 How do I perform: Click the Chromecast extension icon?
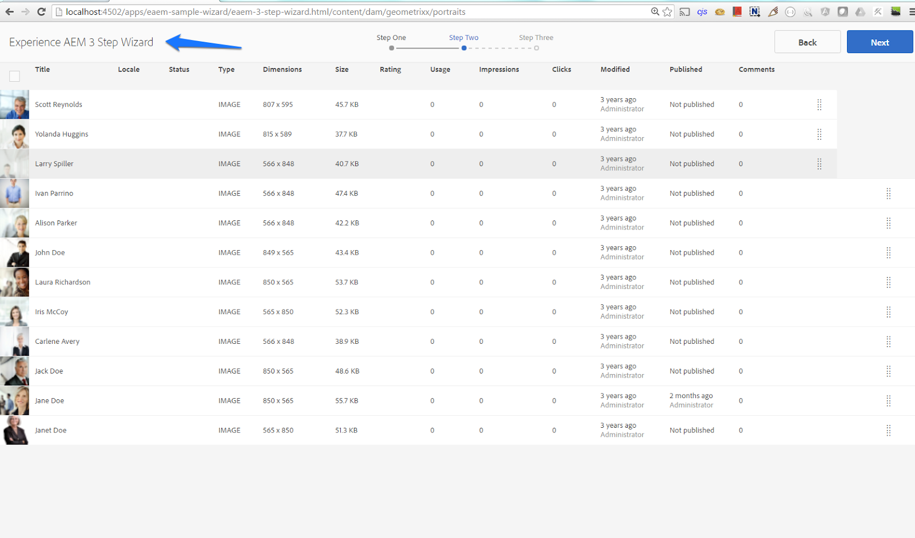coord(685,11)
